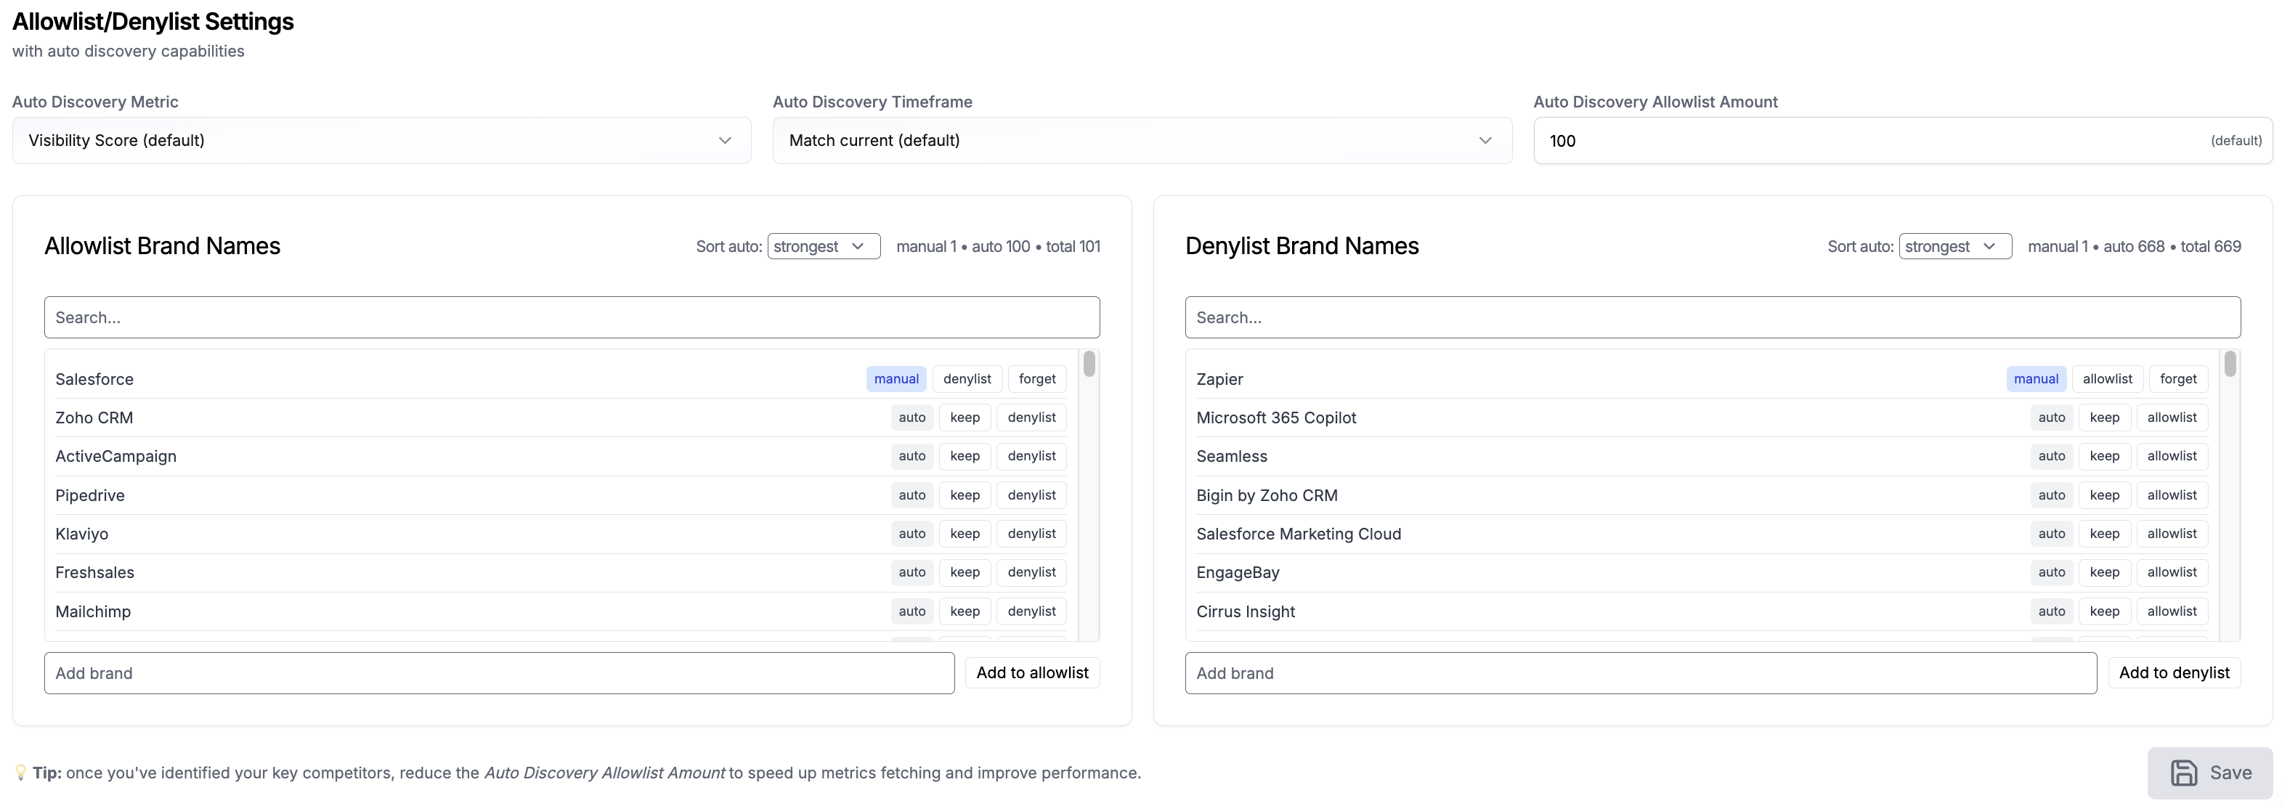Click the denylist totals summary text

point(2134,246)
